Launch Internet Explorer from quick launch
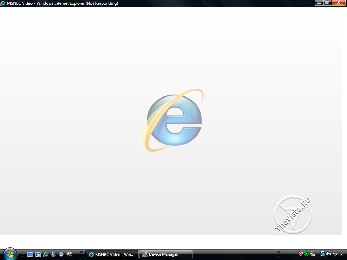The image size is (347, 260). pos(46,254)
